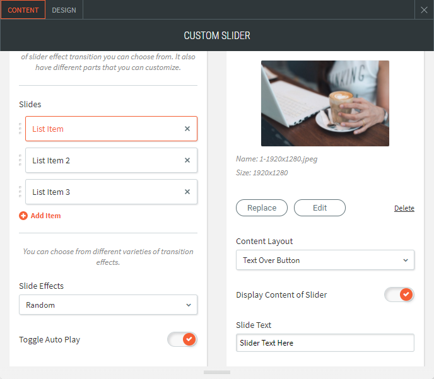434x379 pixels.
Task: Close the Custom Slider panel
Action: 425,10
